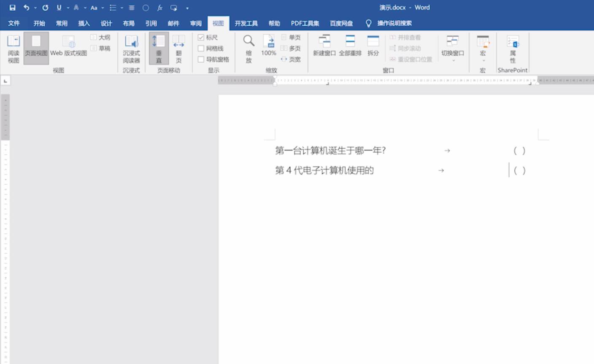Viewport: 594px width, 364px height.
Task: Select 翻页 side-to-side page movement
Action: [x=179, y=49]
